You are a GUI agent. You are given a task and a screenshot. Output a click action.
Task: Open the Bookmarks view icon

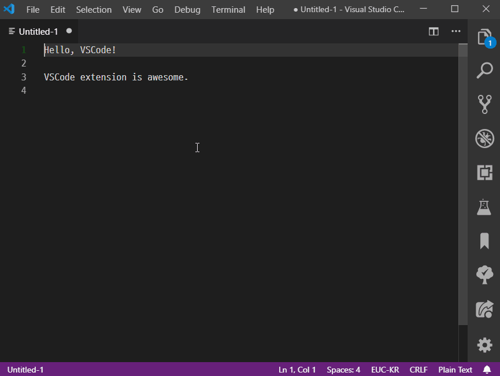coord(484,241)
